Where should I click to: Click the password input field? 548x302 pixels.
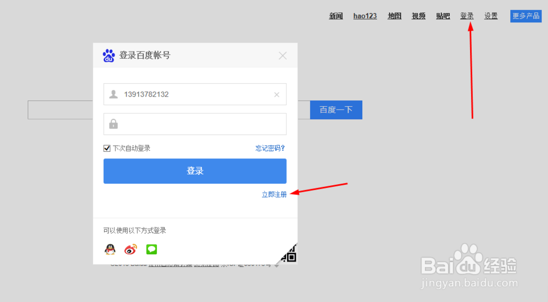pos(195,124)
